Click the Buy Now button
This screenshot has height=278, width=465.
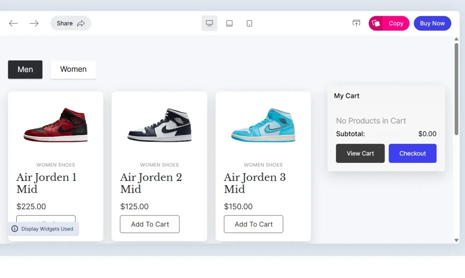(432, 23)
